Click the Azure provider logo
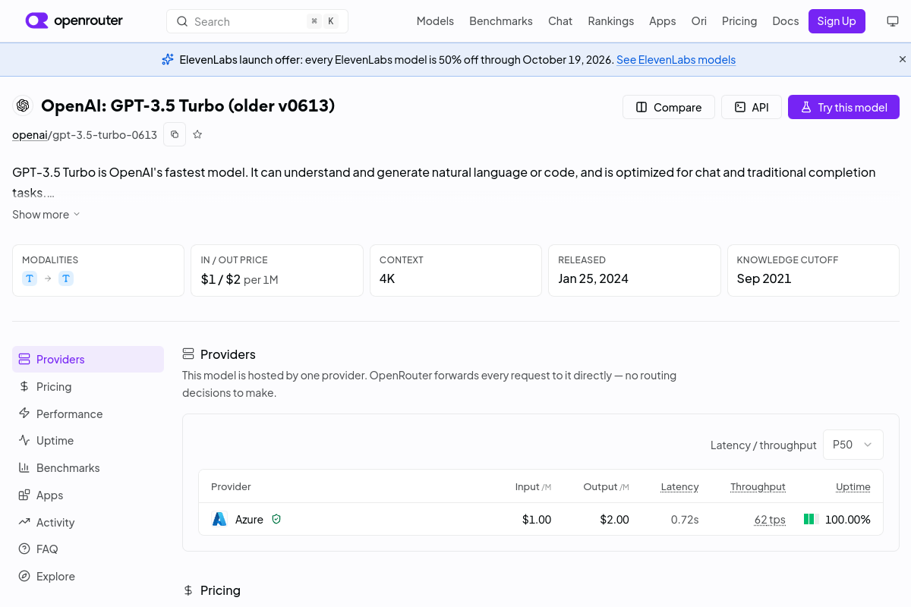This screenshot has height=607, width=911. (219, 519)
